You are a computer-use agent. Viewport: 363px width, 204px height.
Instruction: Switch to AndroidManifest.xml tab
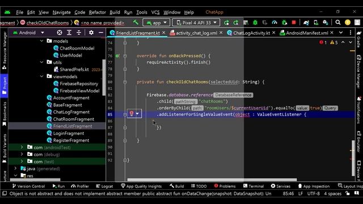pos(307,33)
